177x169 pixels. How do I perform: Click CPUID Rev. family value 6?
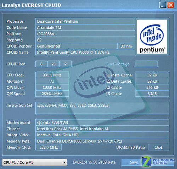[x=41, y=64]
